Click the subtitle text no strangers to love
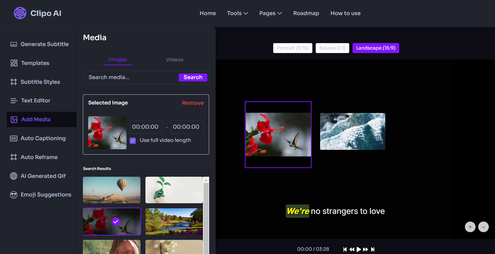Viewport: 495px width, 254px height. 348,211
